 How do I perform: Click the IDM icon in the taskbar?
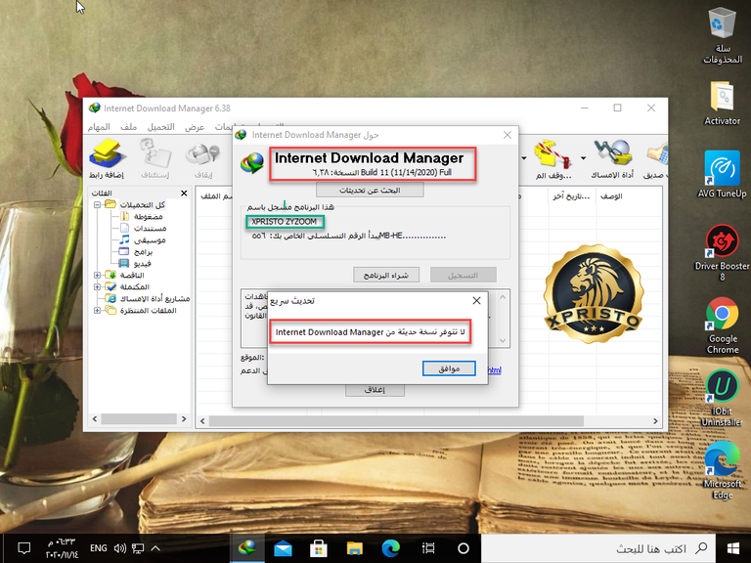pos(247,548)
